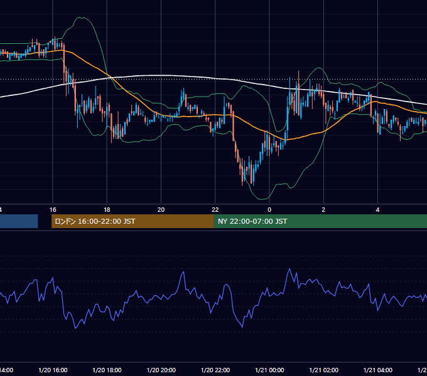Select the 20 hour label on price chart axis

[x=161, y=210]
